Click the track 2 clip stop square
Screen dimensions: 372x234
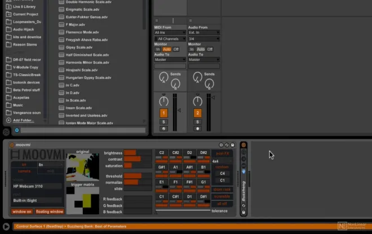[191, 21]
